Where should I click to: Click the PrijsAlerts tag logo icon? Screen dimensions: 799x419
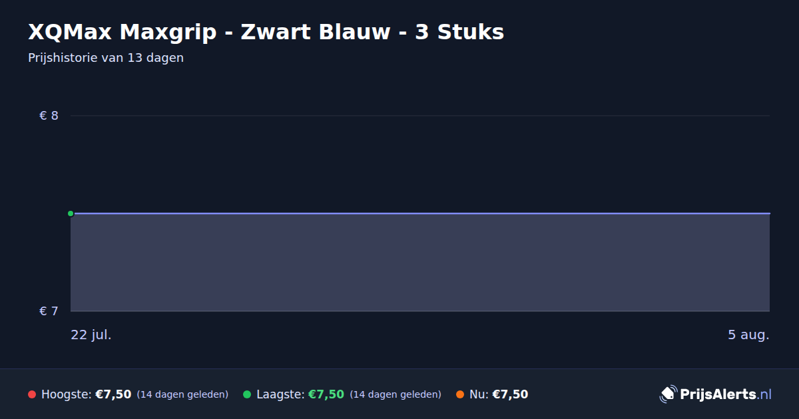pyautogui.click(x=668, y=394)
